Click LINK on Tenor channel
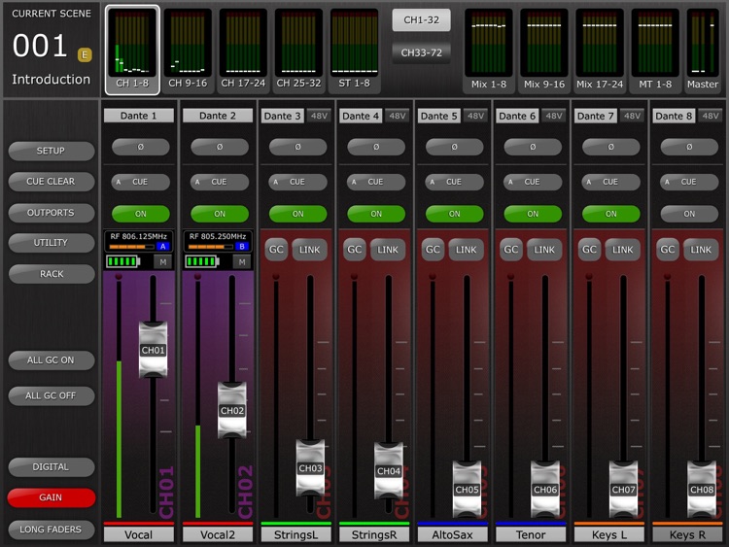The height and width of the screenshot is (547, 729). coord(544,250)
